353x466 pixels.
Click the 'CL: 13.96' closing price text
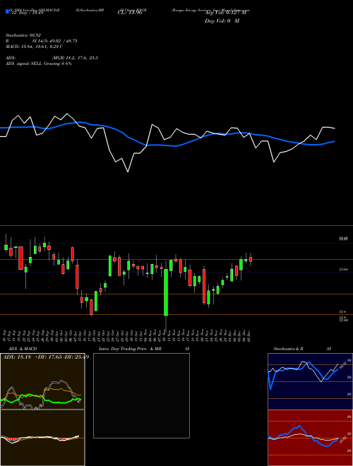click(x=130, y=13)
